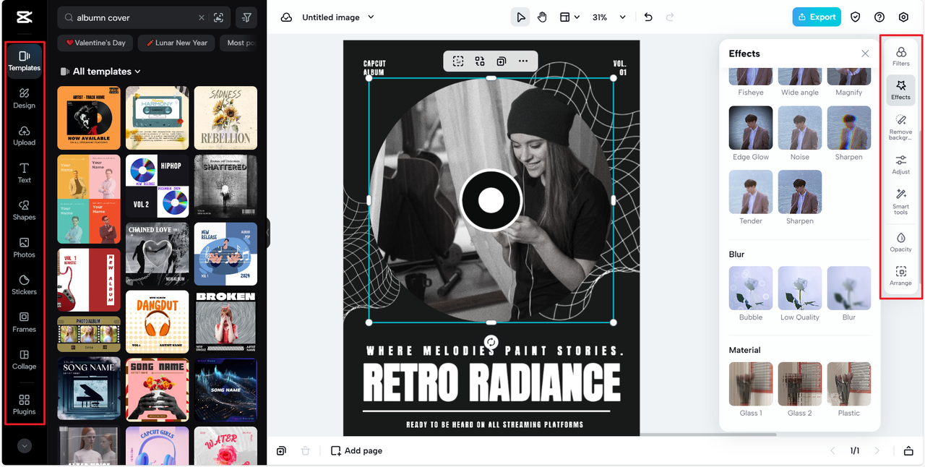This screenshot has width=925, height=467.
Task: Apply the Glass 1 material effect
Action: coord(751,384)
